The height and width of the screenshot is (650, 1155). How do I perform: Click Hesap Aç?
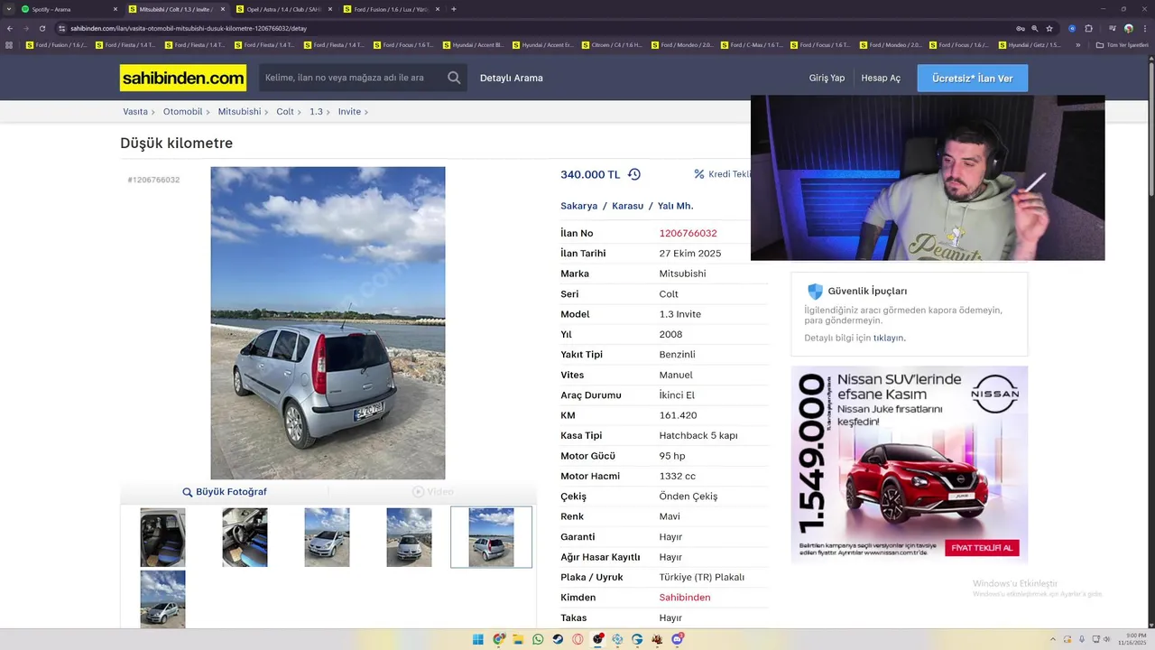pyautogui.click(x=881, y=78)
